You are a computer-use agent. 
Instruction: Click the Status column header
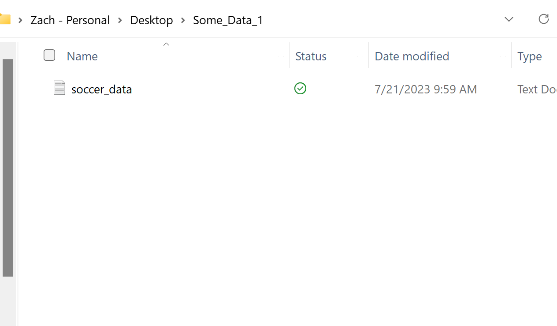[311, 56]
